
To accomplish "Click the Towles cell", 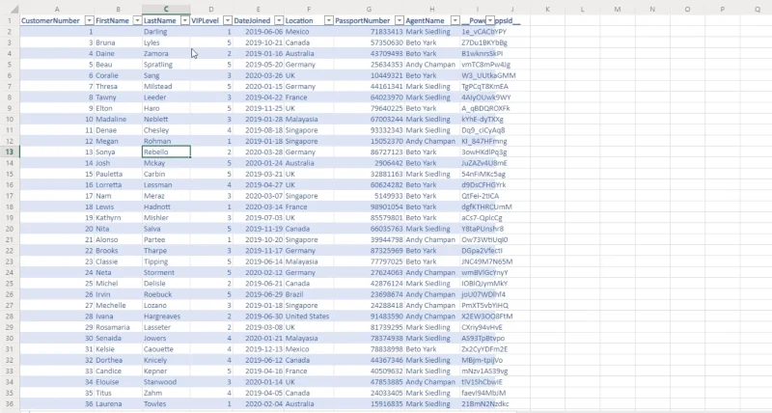I will pyautogui.click(x=166, y=404).
